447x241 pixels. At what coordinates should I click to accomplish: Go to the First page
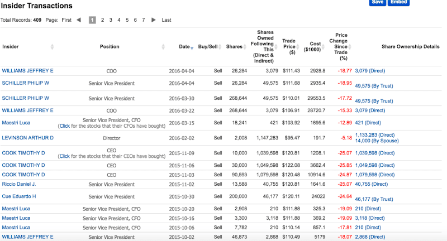point(66,20)
